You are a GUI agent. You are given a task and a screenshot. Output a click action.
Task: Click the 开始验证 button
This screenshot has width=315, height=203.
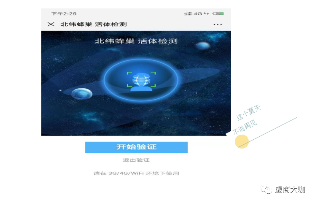tap(136, 147)
